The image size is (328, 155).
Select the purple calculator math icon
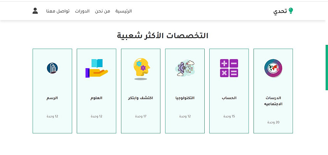[x=229, y=68]
